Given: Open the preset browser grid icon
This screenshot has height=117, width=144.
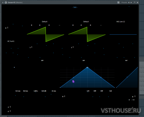Looking at the screenshot, I should coord(118,3).
